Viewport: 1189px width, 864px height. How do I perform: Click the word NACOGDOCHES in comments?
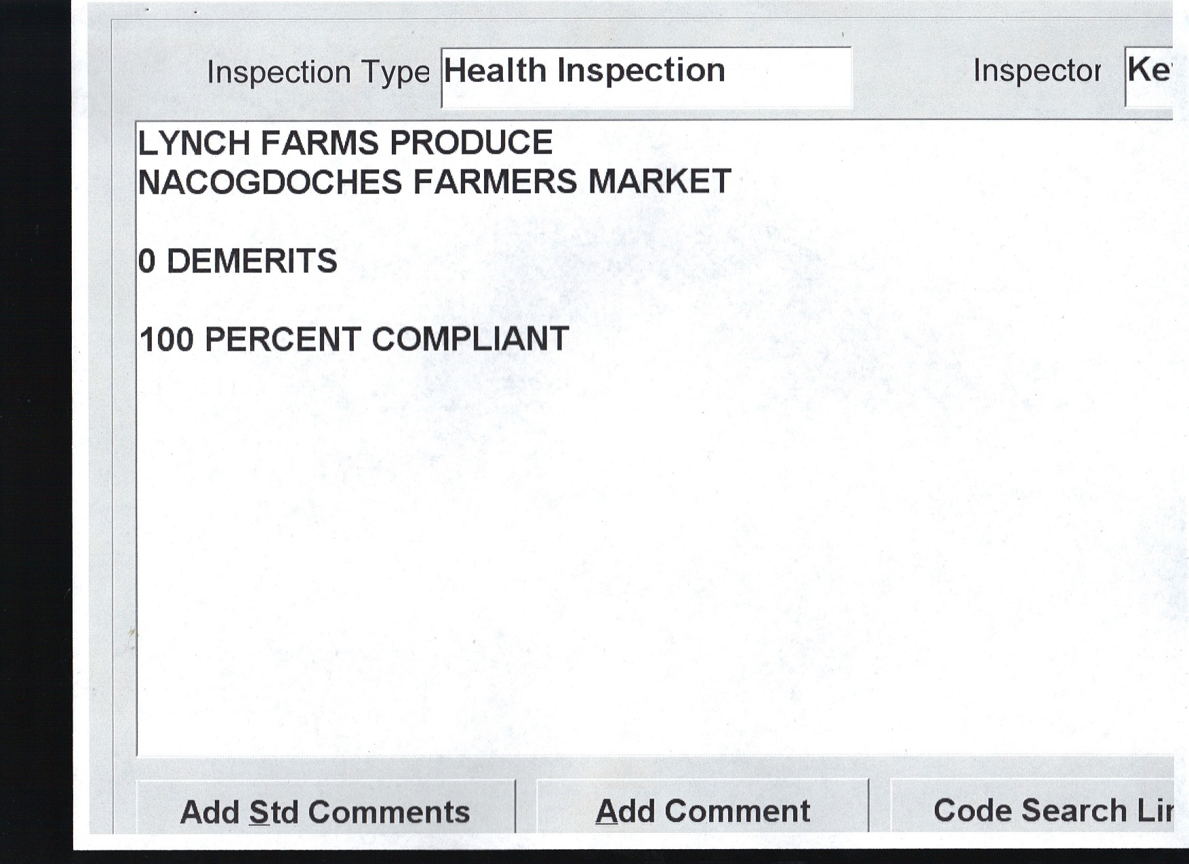270,182
